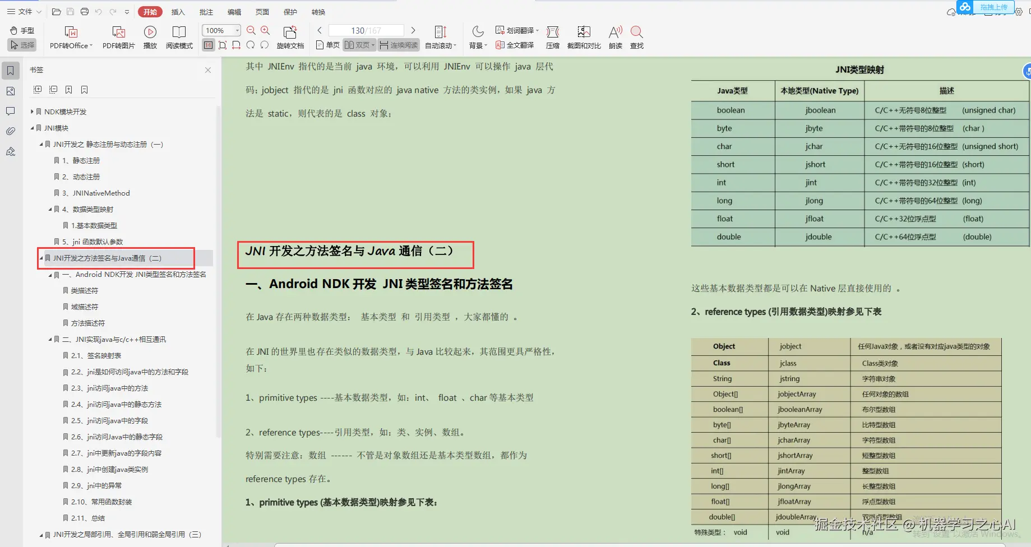Go to next page arrow
This screenshot has width=1031, height=547.
[x=413, y=30]
